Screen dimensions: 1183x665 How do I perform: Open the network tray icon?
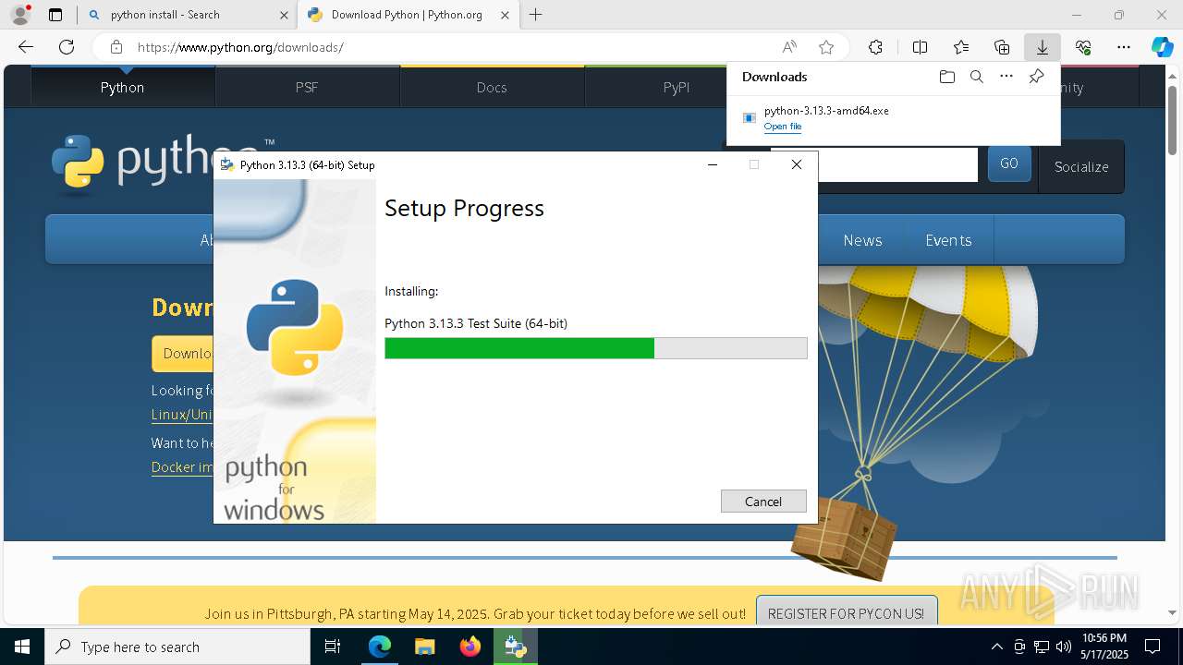[x=1042, y=647]
